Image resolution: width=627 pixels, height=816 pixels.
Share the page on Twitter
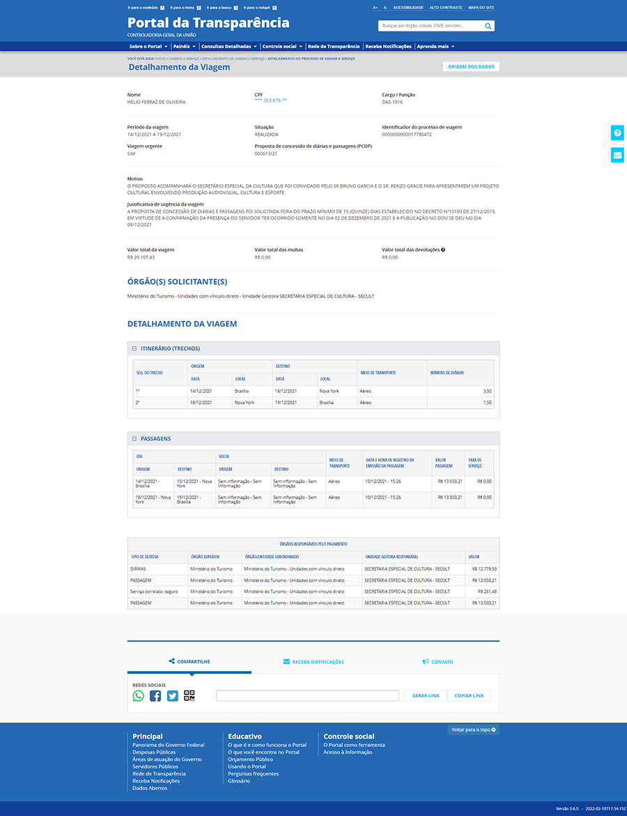172,695
